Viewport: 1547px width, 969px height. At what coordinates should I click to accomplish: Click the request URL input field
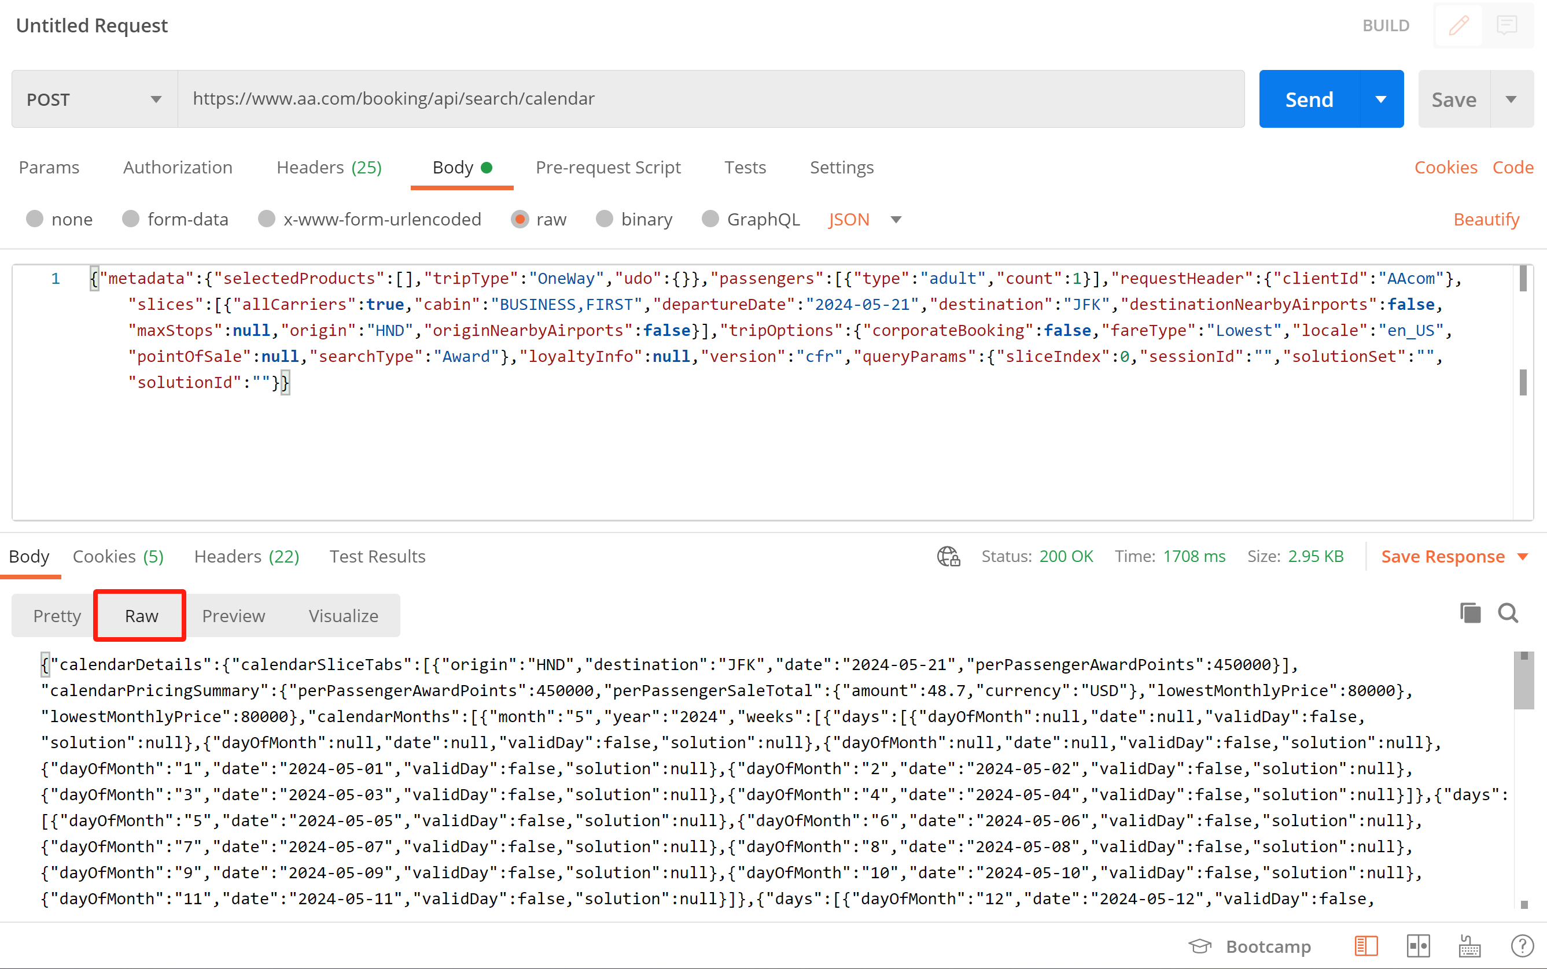pyautogui.click(x=711, y=99)
